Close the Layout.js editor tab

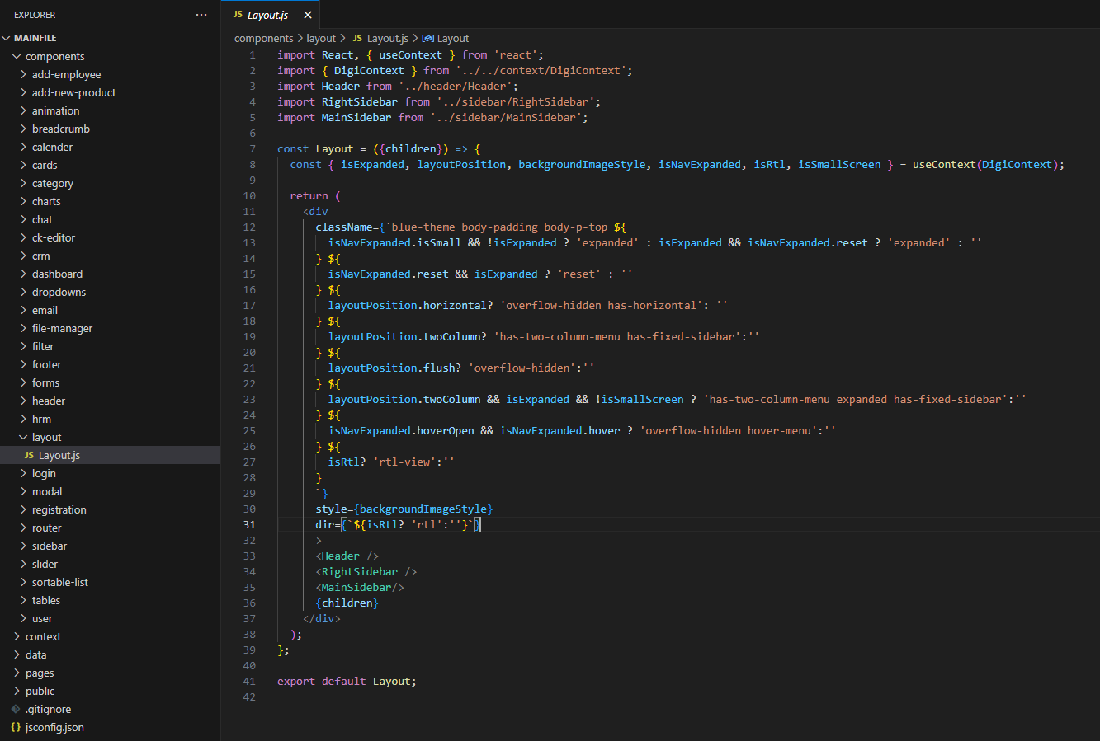click(x=308, y=15)
